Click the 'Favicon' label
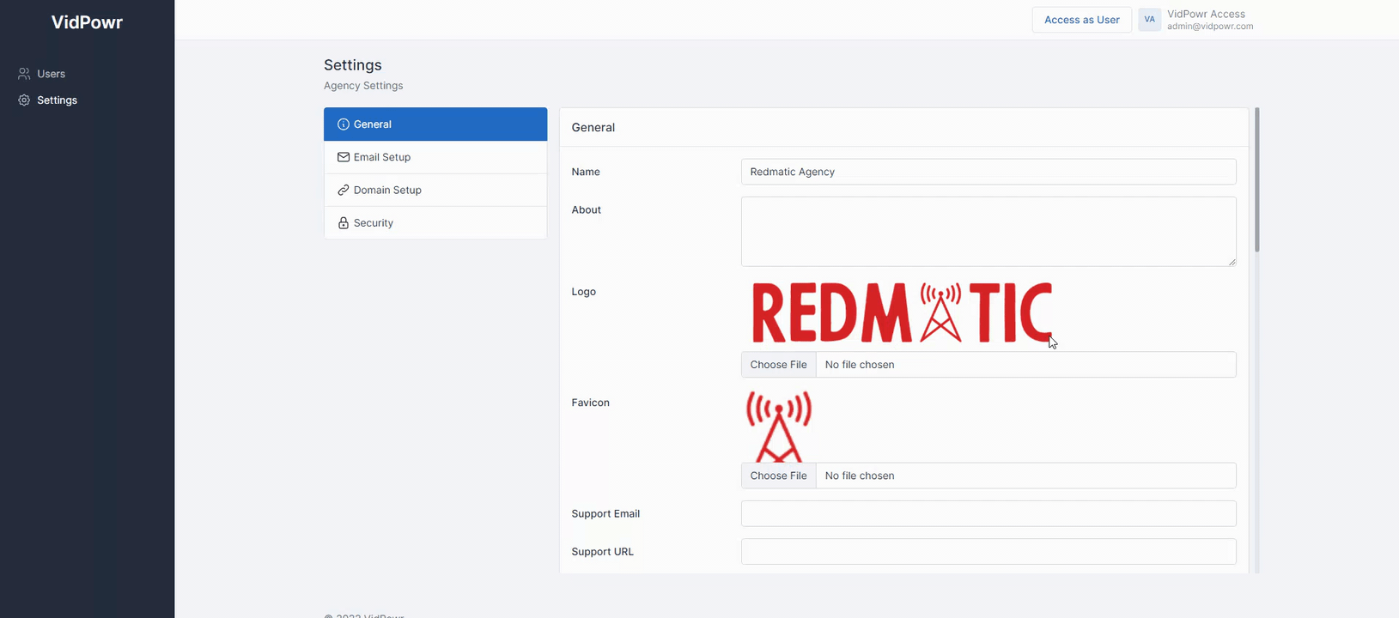The width and height of the screenshot is (1399, 618). (x=590, y=403)
